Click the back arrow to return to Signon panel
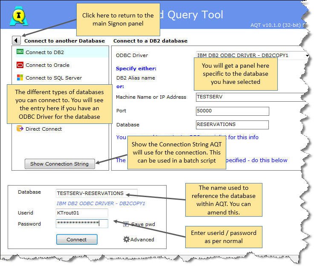 point(16,40)
